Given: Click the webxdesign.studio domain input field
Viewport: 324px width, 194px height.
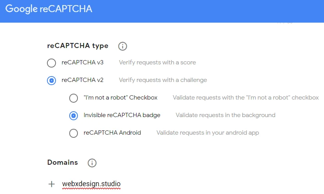Looking at the screenshot, I should 91,184.
